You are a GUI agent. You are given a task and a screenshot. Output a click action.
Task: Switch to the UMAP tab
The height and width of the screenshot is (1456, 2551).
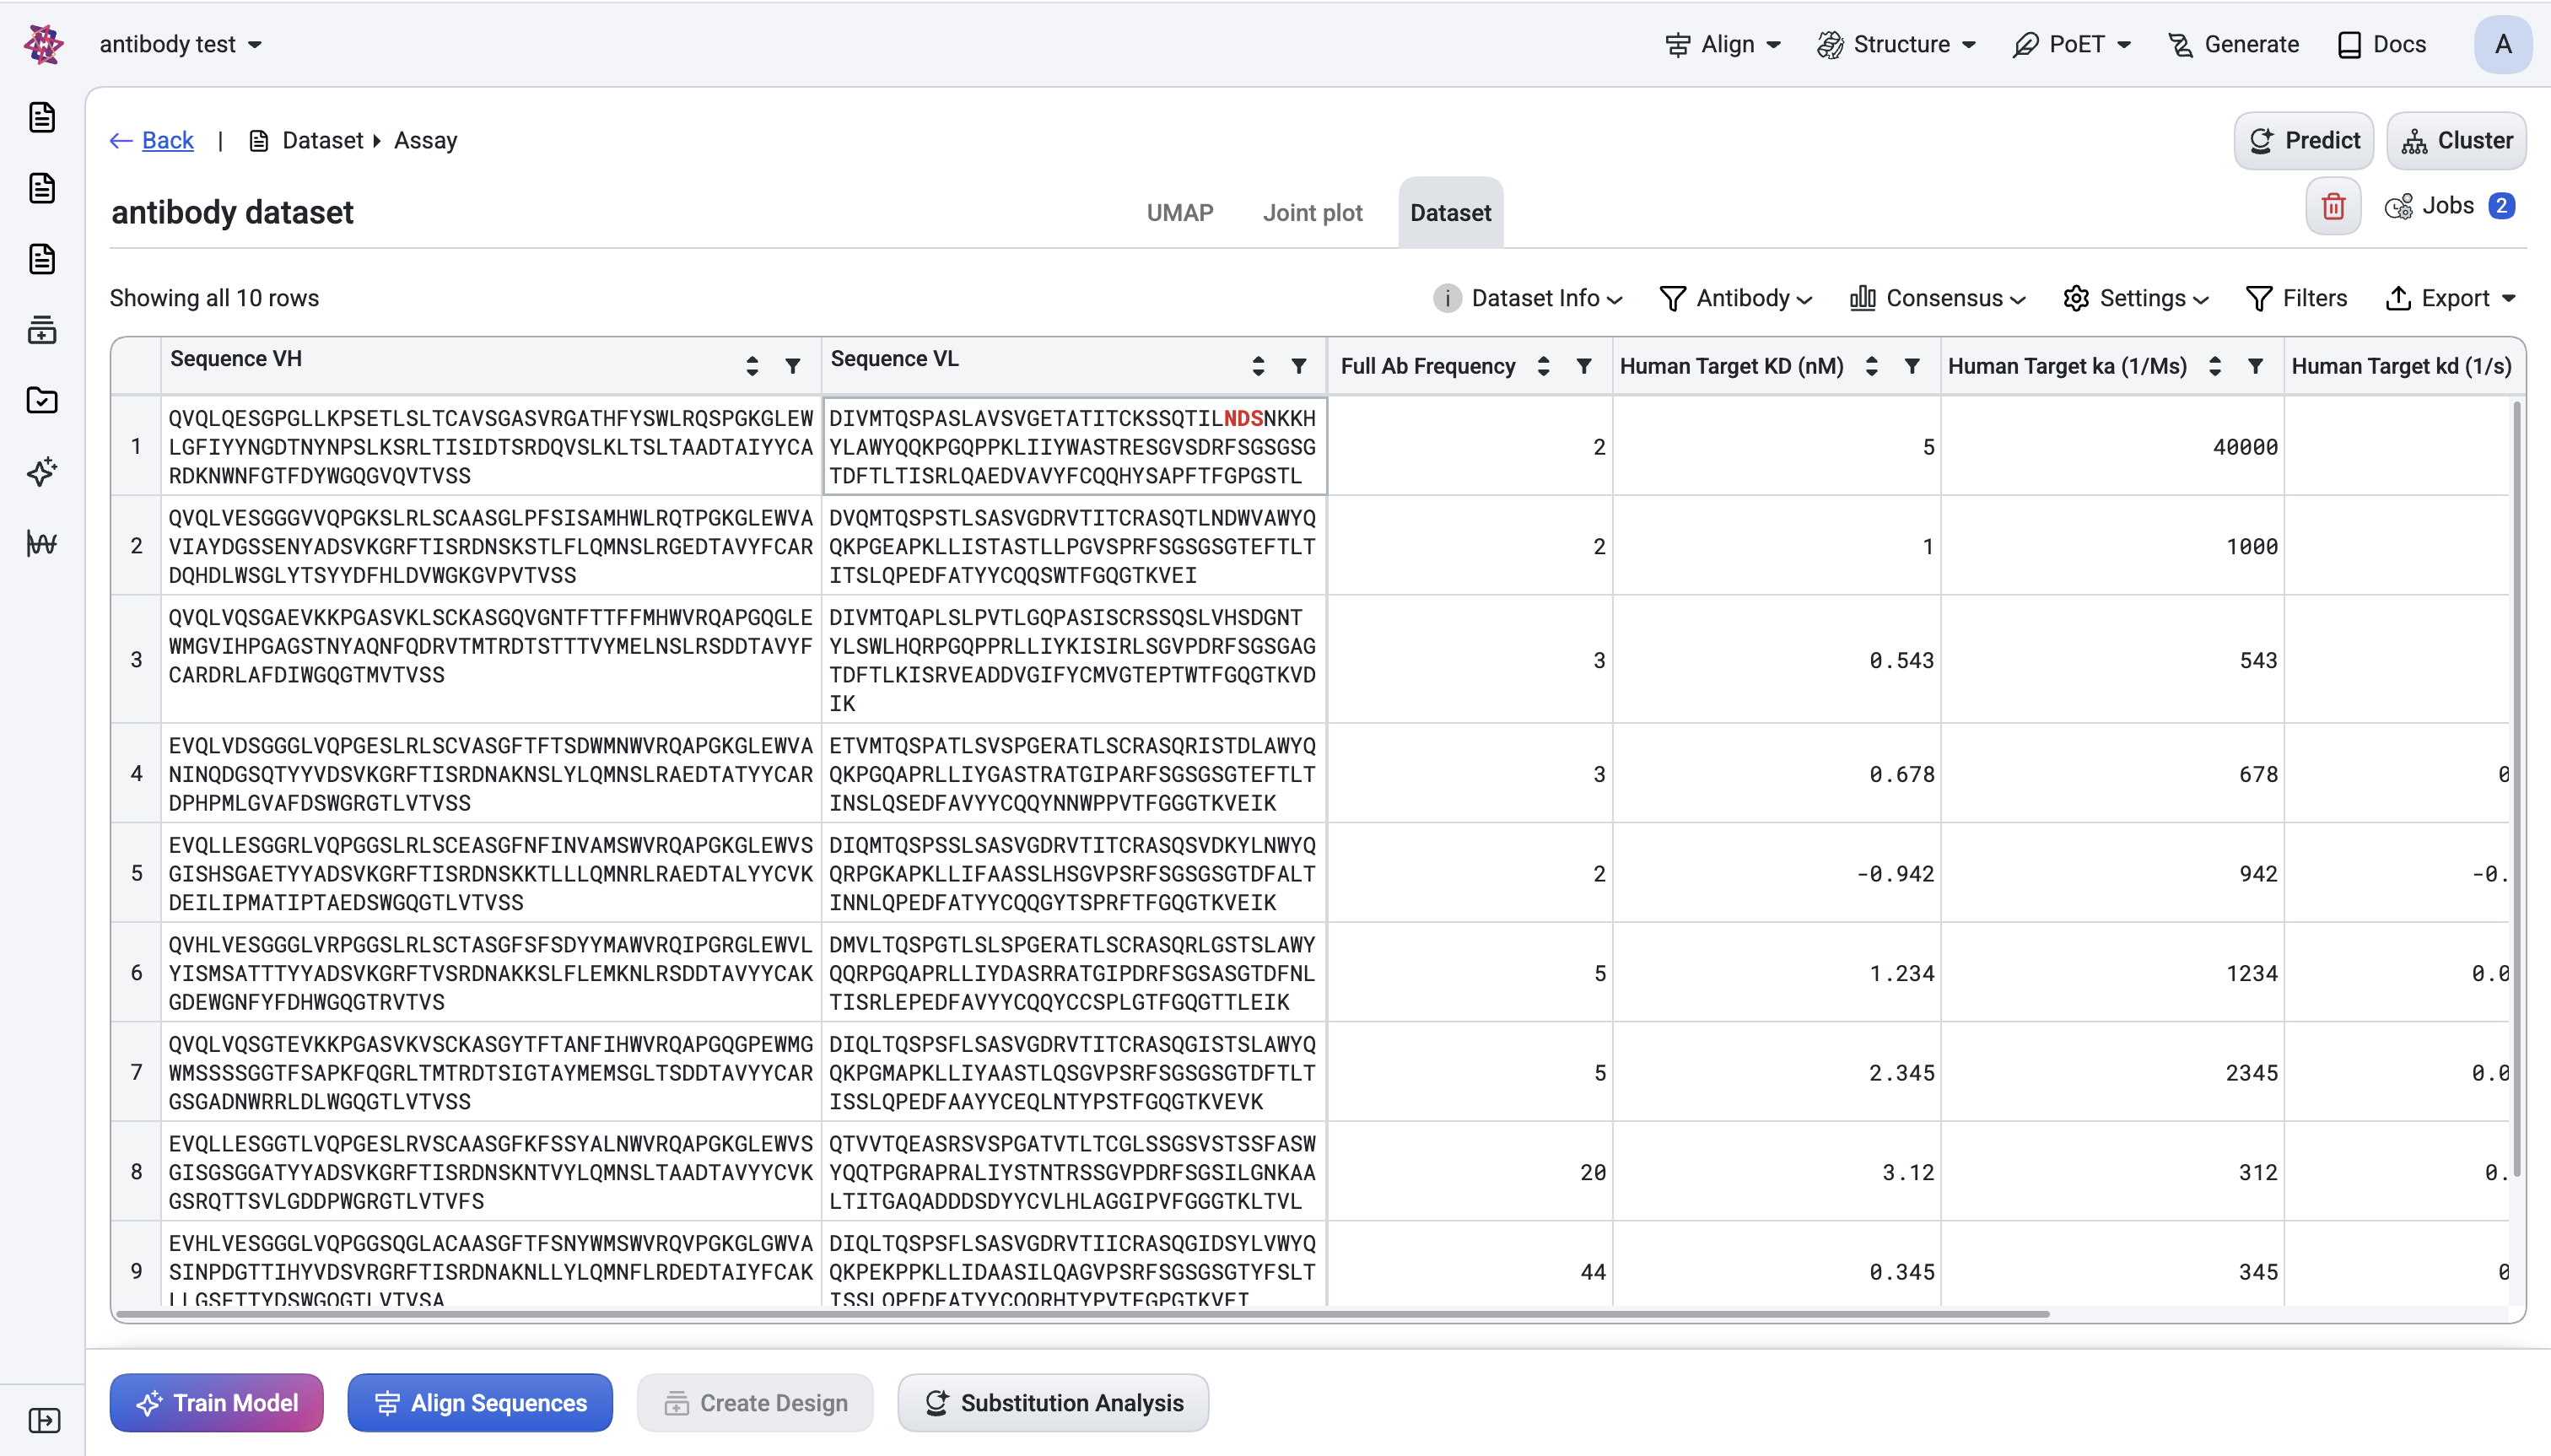pos(1180,213)
